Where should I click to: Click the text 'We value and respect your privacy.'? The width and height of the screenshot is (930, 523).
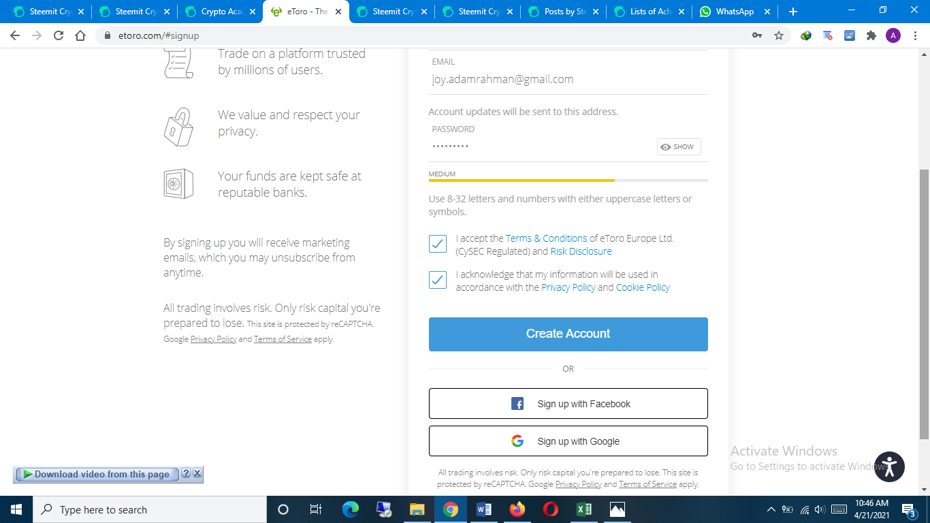click(x=289, y=123)
